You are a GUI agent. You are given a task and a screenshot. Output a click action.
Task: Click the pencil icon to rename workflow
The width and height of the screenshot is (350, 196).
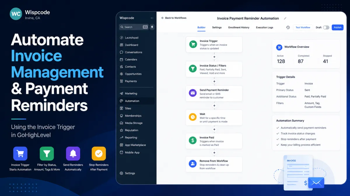pyautogui.click(x=285, y=18)
